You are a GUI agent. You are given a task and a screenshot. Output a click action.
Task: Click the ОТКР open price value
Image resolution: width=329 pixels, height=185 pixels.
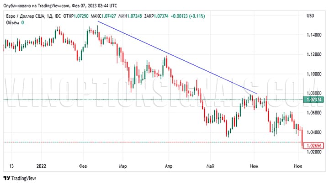(x=81, y=16)
